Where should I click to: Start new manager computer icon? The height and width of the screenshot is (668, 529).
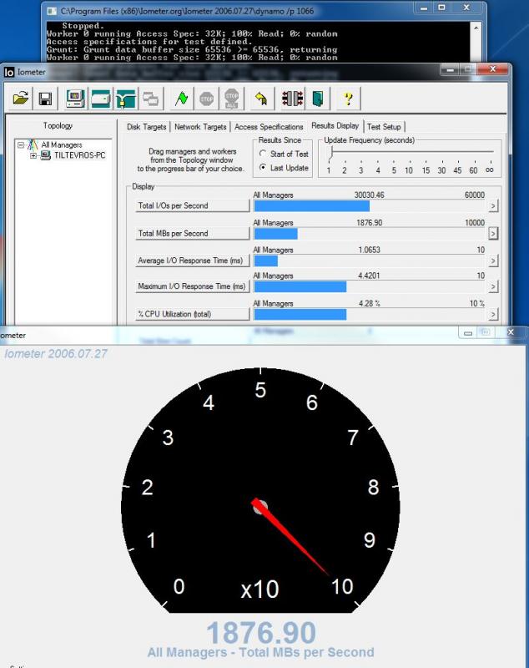click(x=76, y=99)
